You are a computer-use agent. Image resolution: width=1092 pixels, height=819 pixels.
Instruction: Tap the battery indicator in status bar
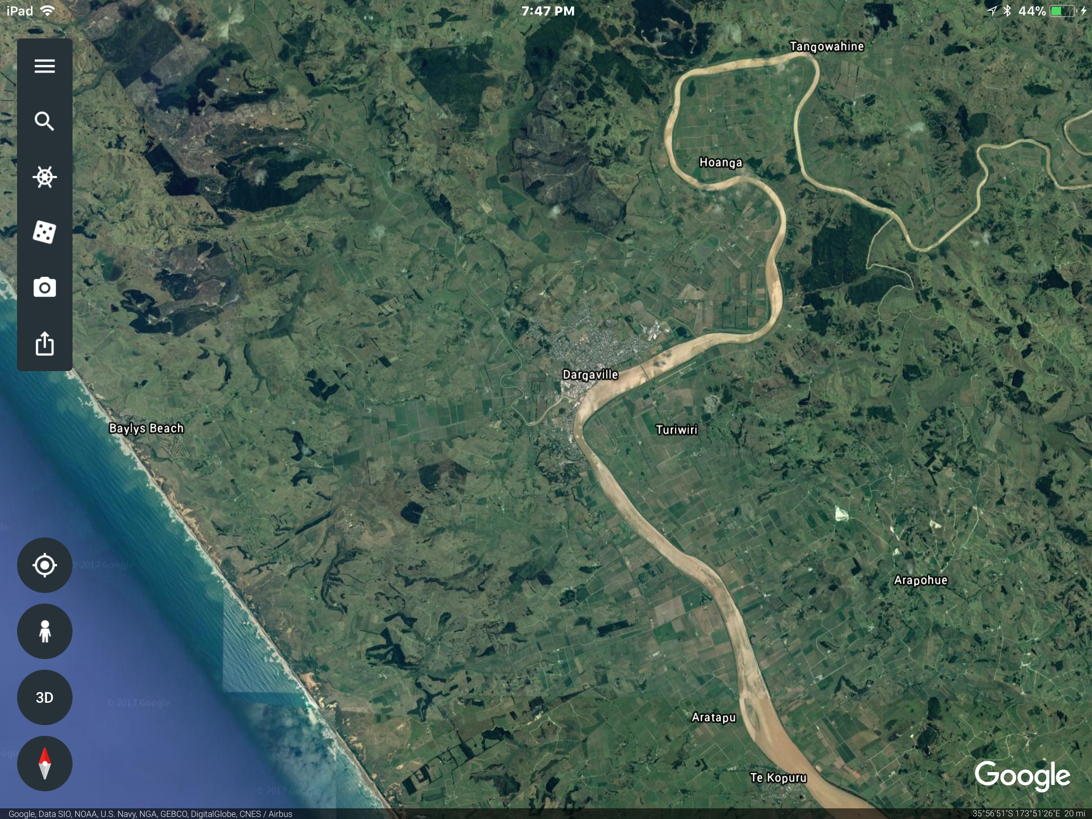(1062, 11)
